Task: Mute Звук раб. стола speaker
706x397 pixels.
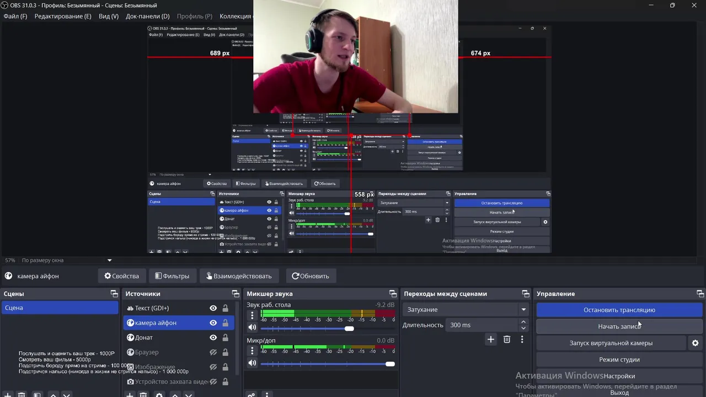Action: [252, 328]
